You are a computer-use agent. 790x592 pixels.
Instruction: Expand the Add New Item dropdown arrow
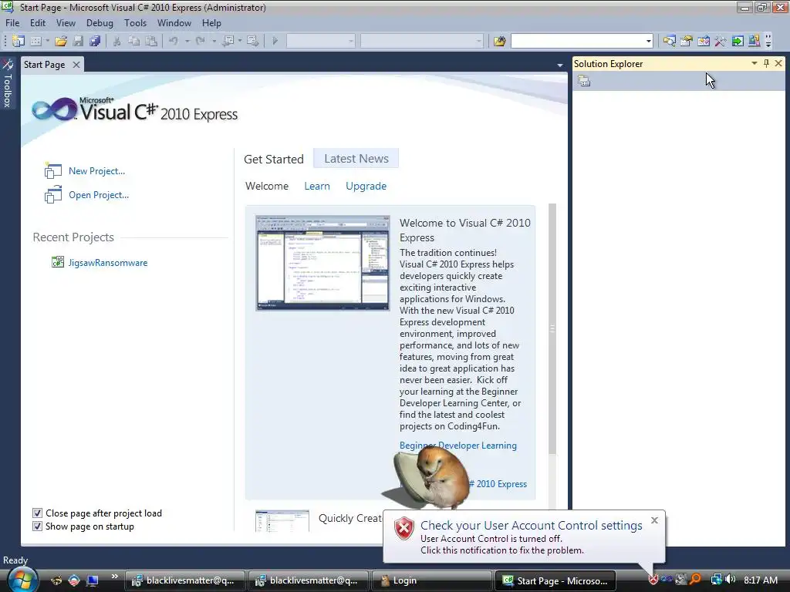pos(47,41)
